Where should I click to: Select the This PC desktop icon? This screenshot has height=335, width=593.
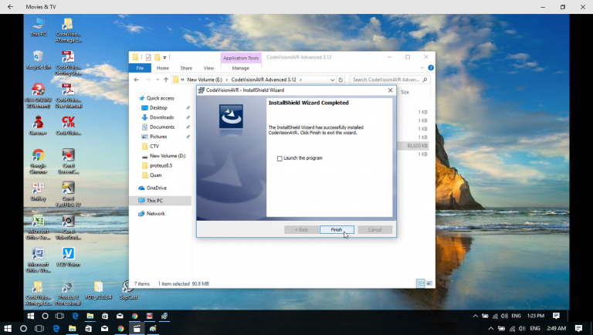[x=38, y=25]
